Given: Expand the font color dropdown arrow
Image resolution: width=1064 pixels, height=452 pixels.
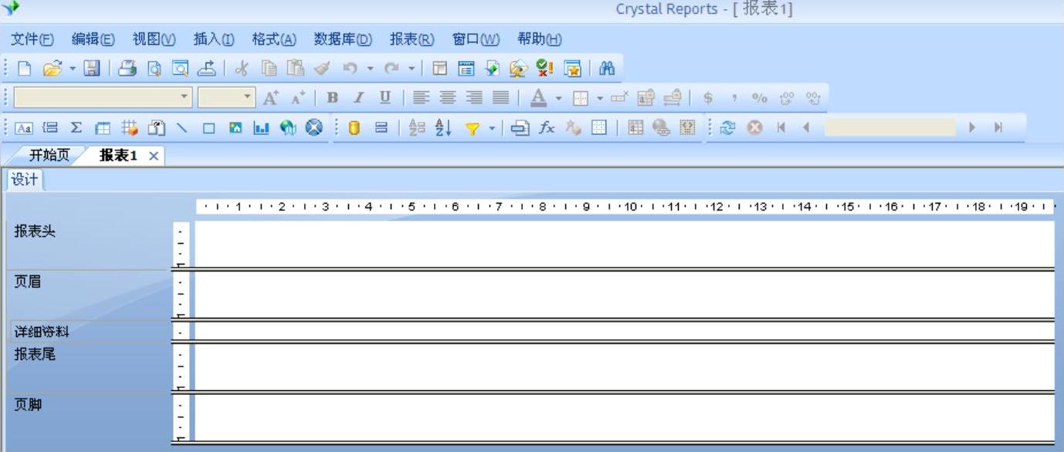Looking at the screenshot, I should (x=558, y=98).
